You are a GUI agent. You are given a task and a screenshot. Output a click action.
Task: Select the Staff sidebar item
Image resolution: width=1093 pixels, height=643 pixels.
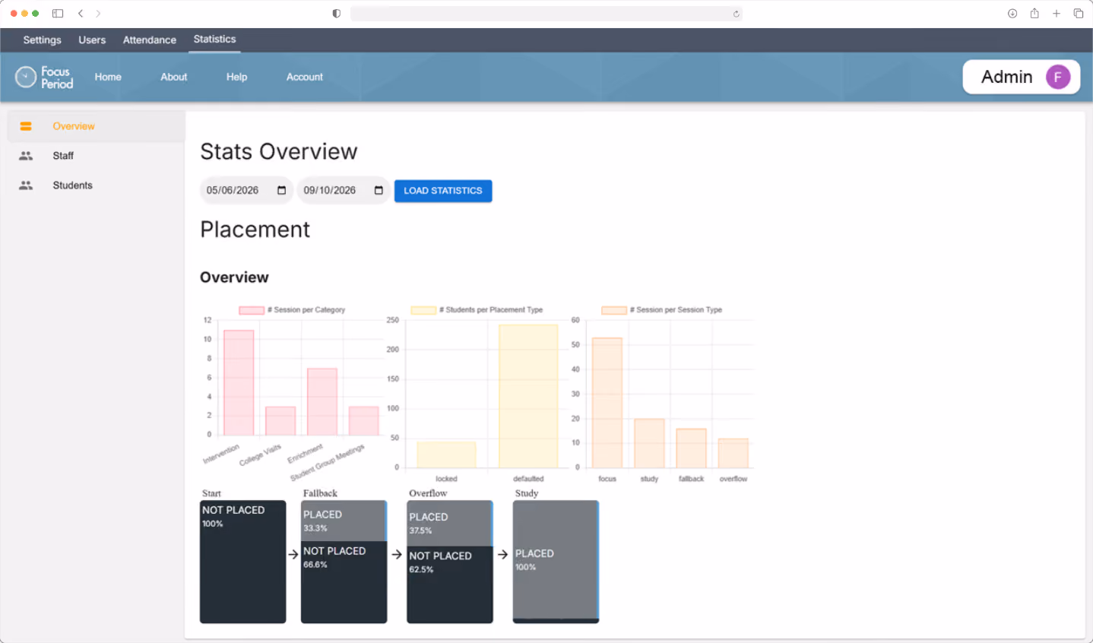click(x=96, y=156)
